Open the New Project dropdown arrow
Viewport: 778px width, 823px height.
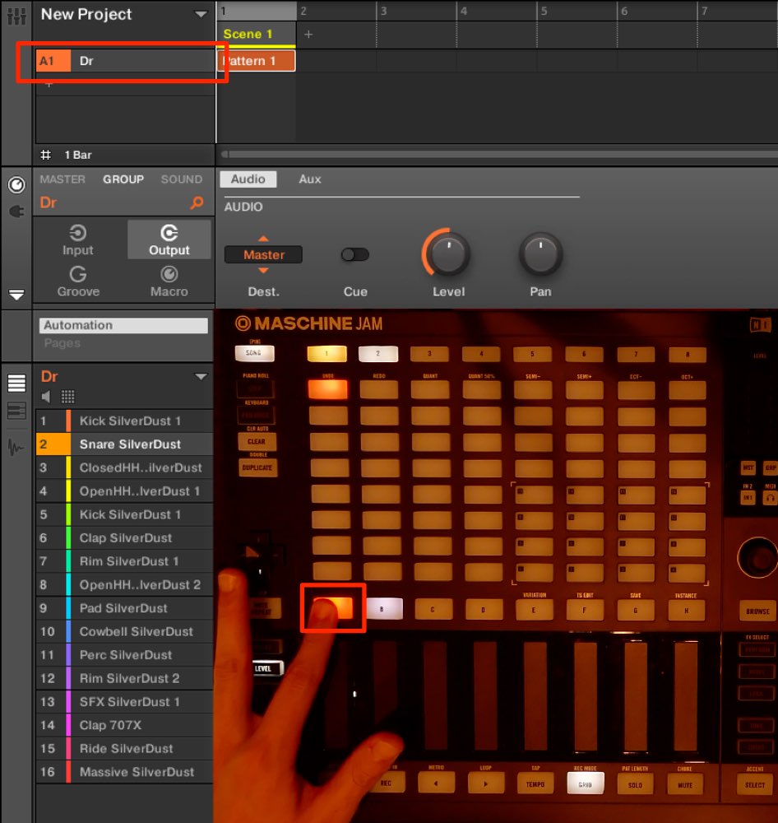pyautogui.click(x=201, y=15)
